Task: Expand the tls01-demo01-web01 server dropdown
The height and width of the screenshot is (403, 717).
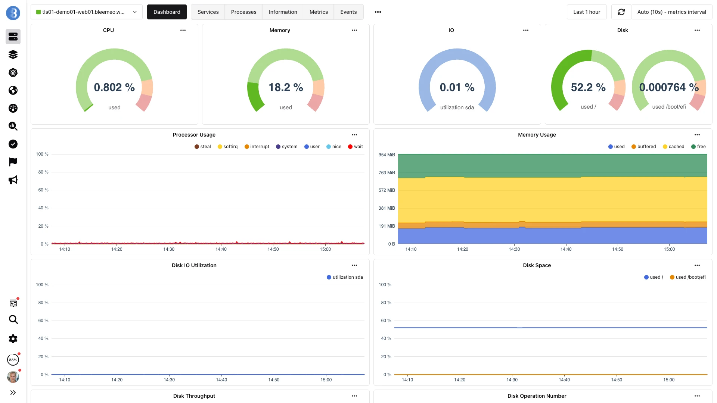Action: [x=134, y=12]
